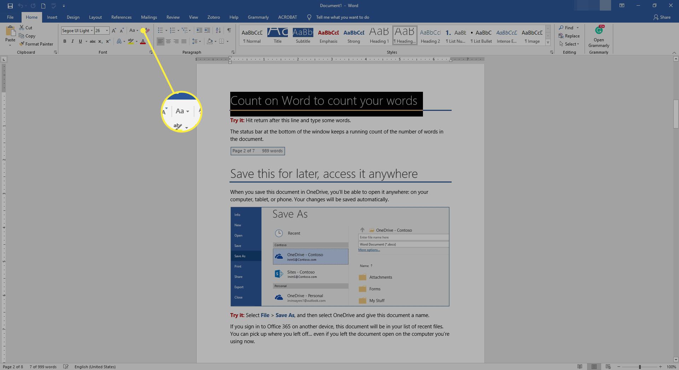Screen dimensions: 679x370
Task: Open the Select dropdown in Editing group
Action: (x=569, y=44)
